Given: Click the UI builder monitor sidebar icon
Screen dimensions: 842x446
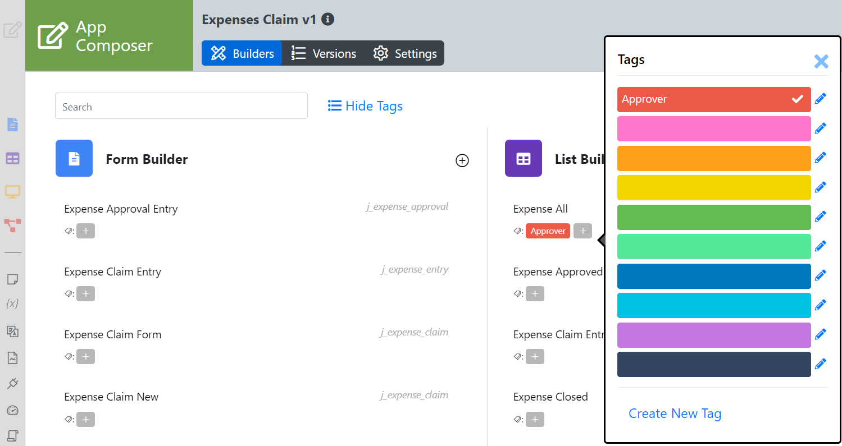Looking at the screenshot, I should pyautogui.click(x=12, y=192).
